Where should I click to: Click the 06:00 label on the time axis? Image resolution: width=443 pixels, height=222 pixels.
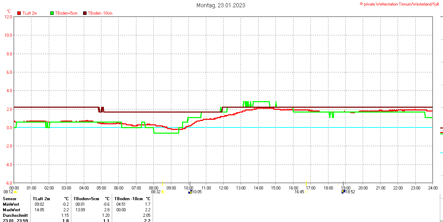tap(119, 188)
